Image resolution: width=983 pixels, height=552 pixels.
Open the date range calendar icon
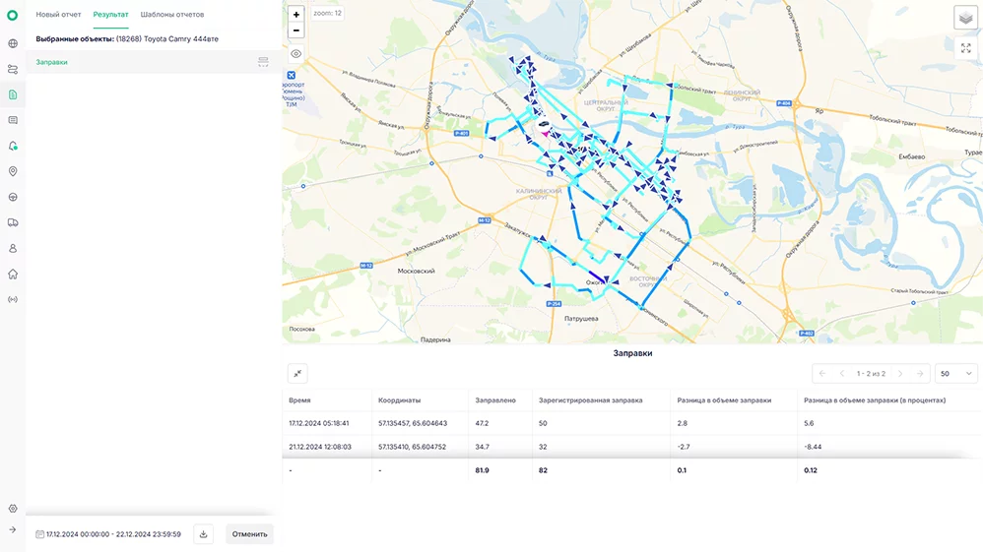40,534
